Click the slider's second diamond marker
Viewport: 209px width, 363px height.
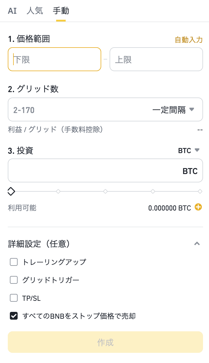(58, 191)
